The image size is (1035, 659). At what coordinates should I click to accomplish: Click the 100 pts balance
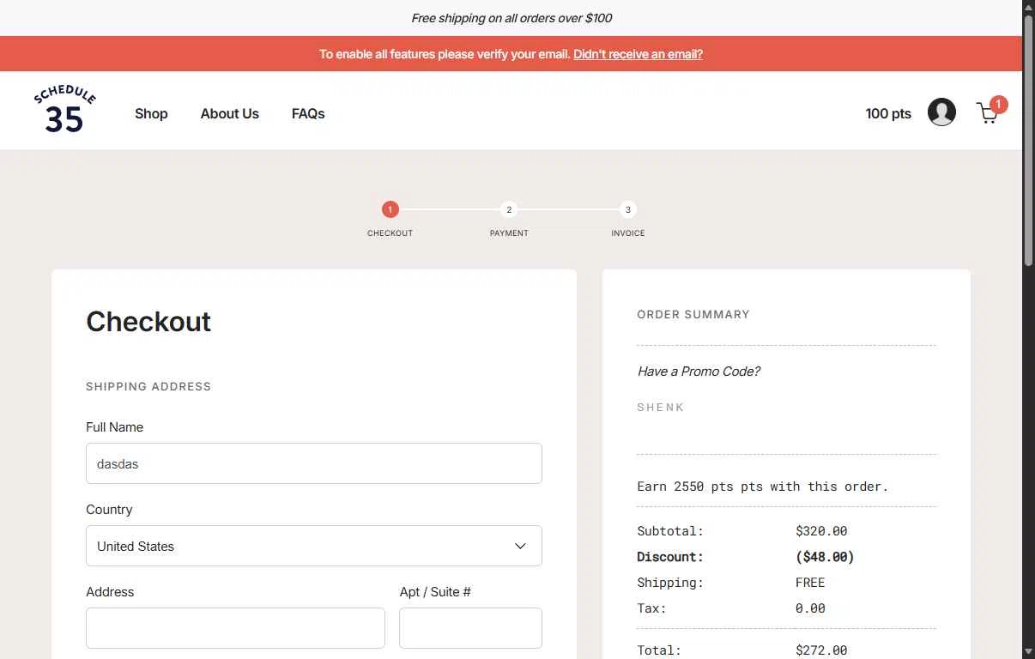click(x=888, y=113)
